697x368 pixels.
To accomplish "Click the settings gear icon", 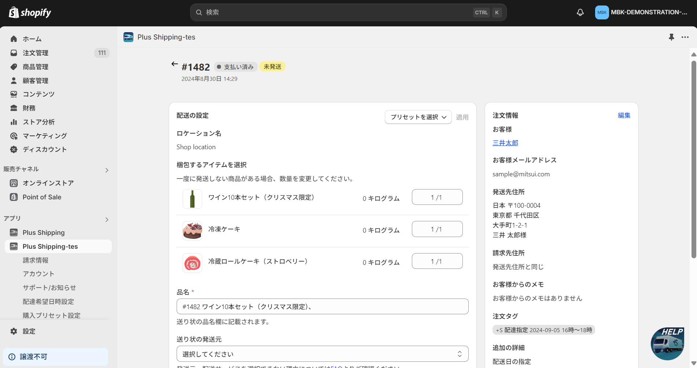I will (14, 331).
